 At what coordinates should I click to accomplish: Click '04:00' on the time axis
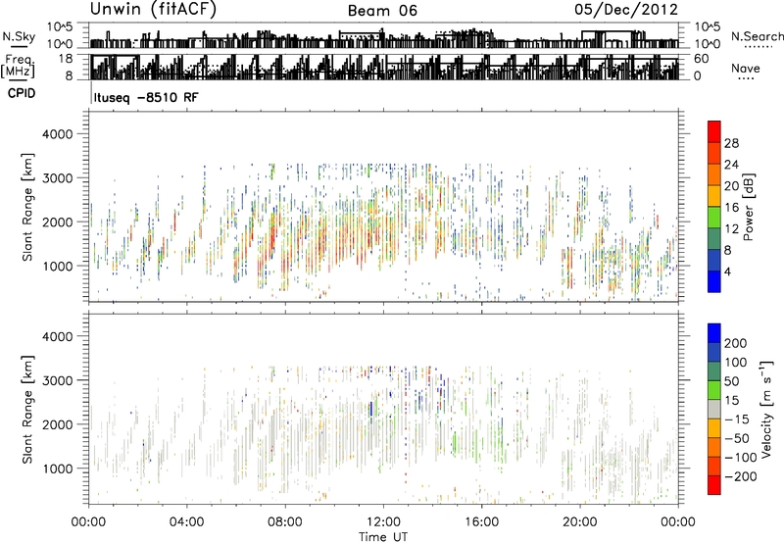[x=186, y=522]
